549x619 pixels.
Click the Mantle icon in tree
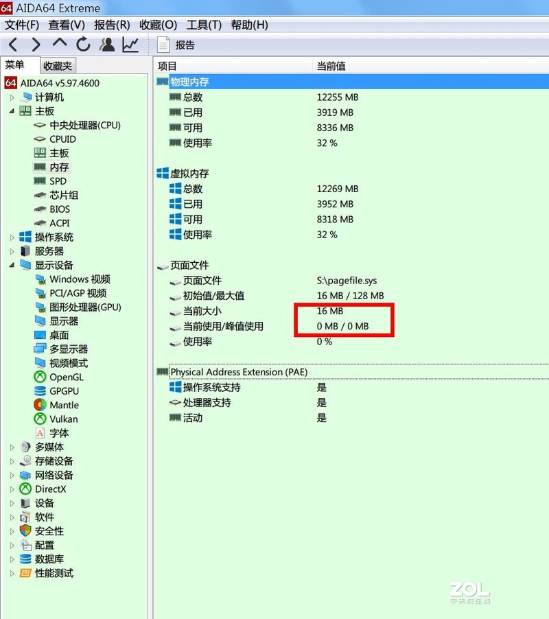(40, 405)
